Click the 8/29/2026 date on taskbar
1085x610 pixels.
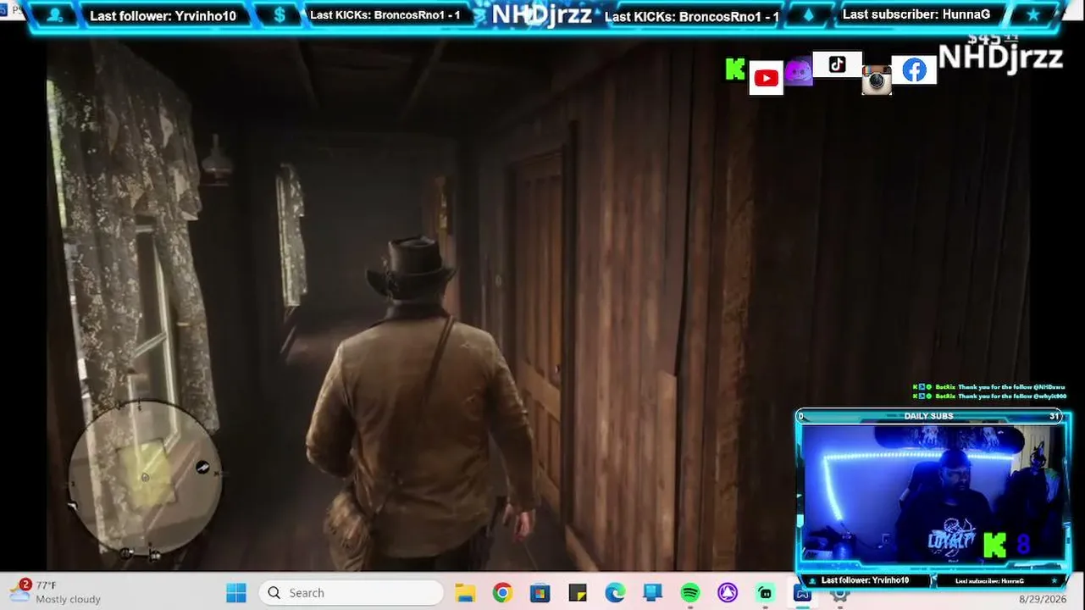1043,599
